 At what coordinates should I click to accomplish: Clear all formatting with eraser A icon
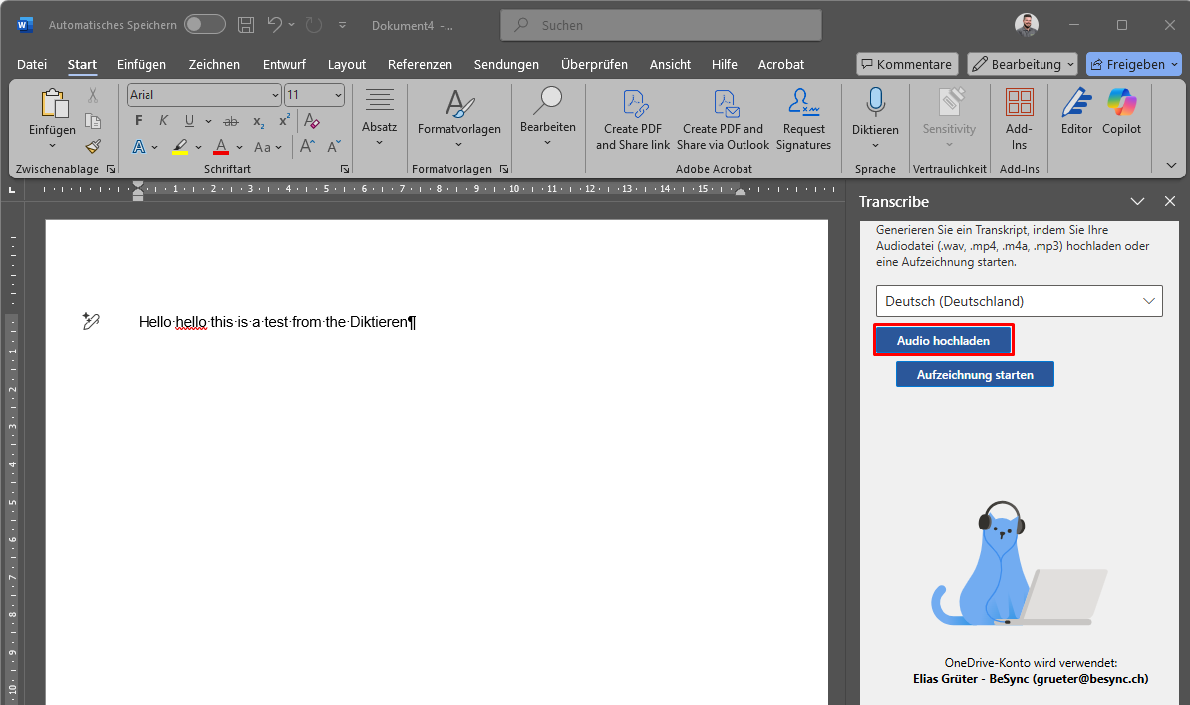pyautogui.click(x=311, y=120)
